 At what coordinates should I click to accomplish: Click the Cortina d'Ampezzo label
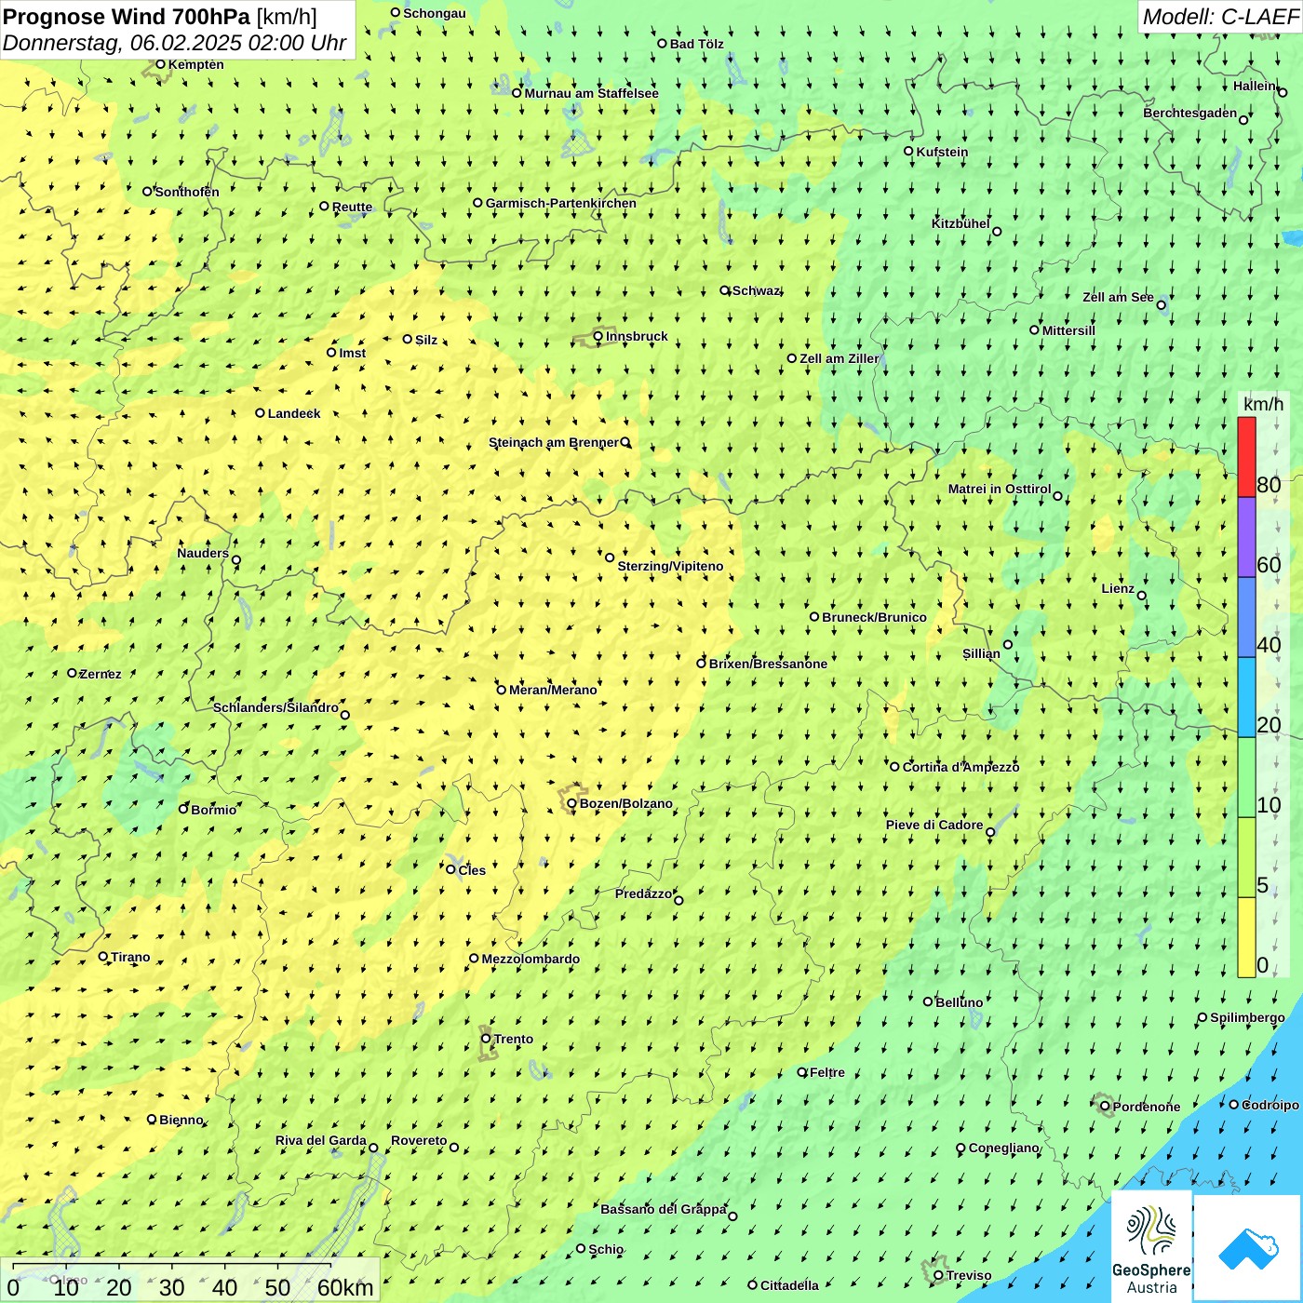(x=960, y=767)
